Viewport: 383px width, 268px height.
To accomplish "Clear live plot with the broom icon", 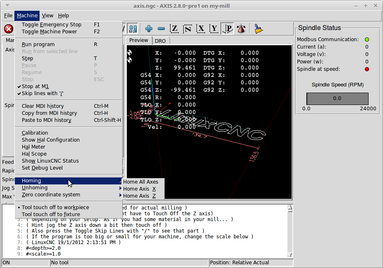I will click(x=258, y=29).
